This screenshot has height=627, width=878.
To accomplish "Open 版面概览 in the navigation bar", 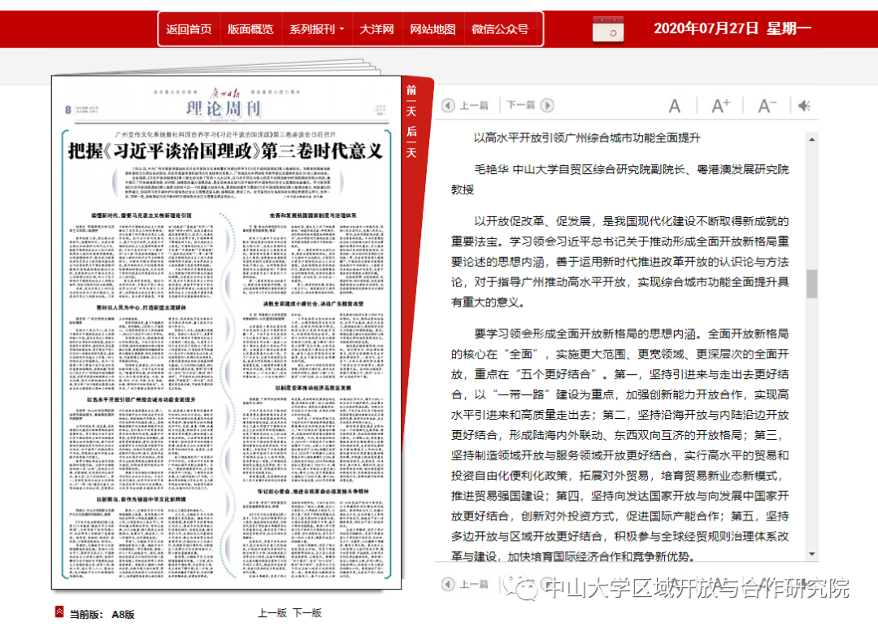I will point(250,29).
